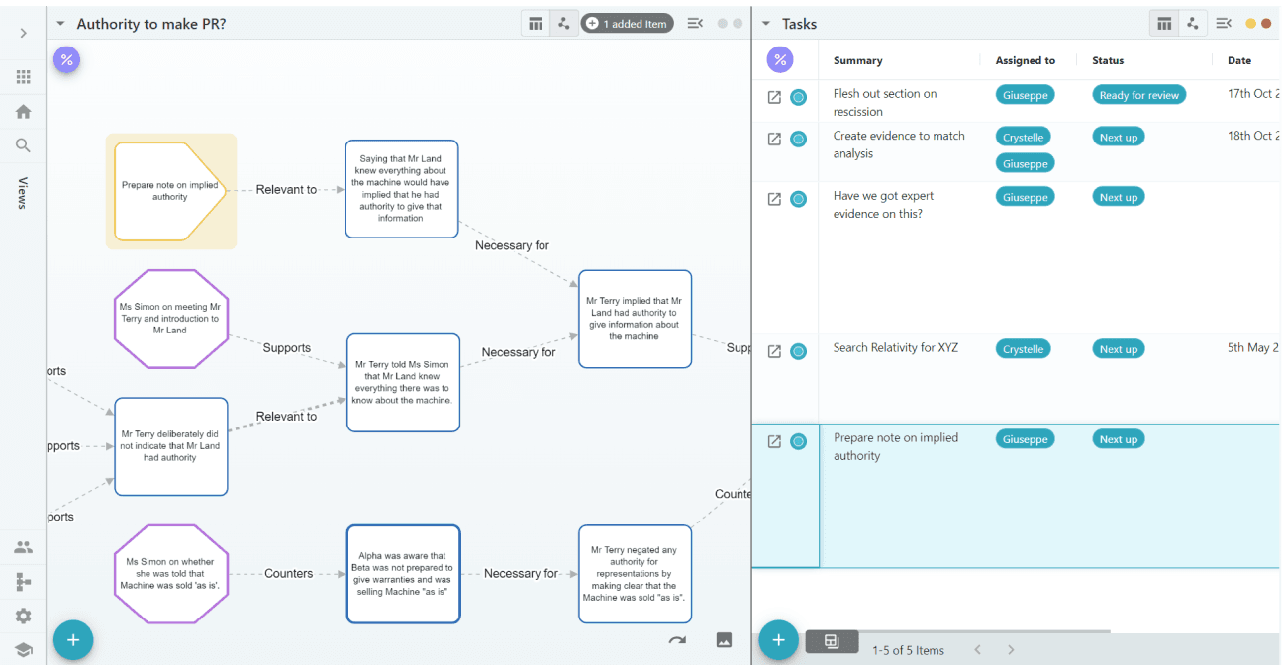Viewport: 1282px width, 665px height.
Task: Select the yellow 'Prepare note on implied authority' node
Action: [x=170, y=191]
